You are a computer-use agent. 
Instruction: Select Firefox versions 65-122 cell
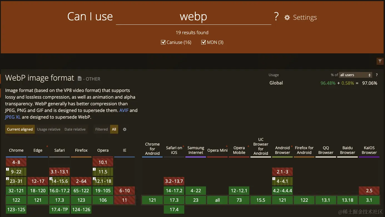[81, 191]
